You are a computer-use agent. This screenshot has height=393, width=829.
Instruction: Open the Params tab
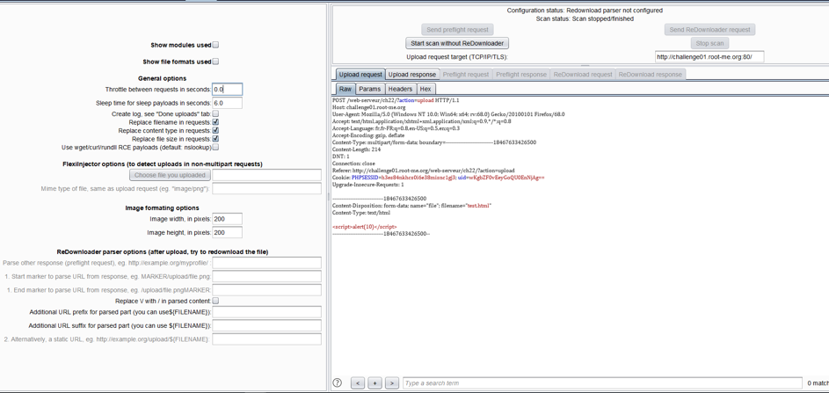point(369,89)
